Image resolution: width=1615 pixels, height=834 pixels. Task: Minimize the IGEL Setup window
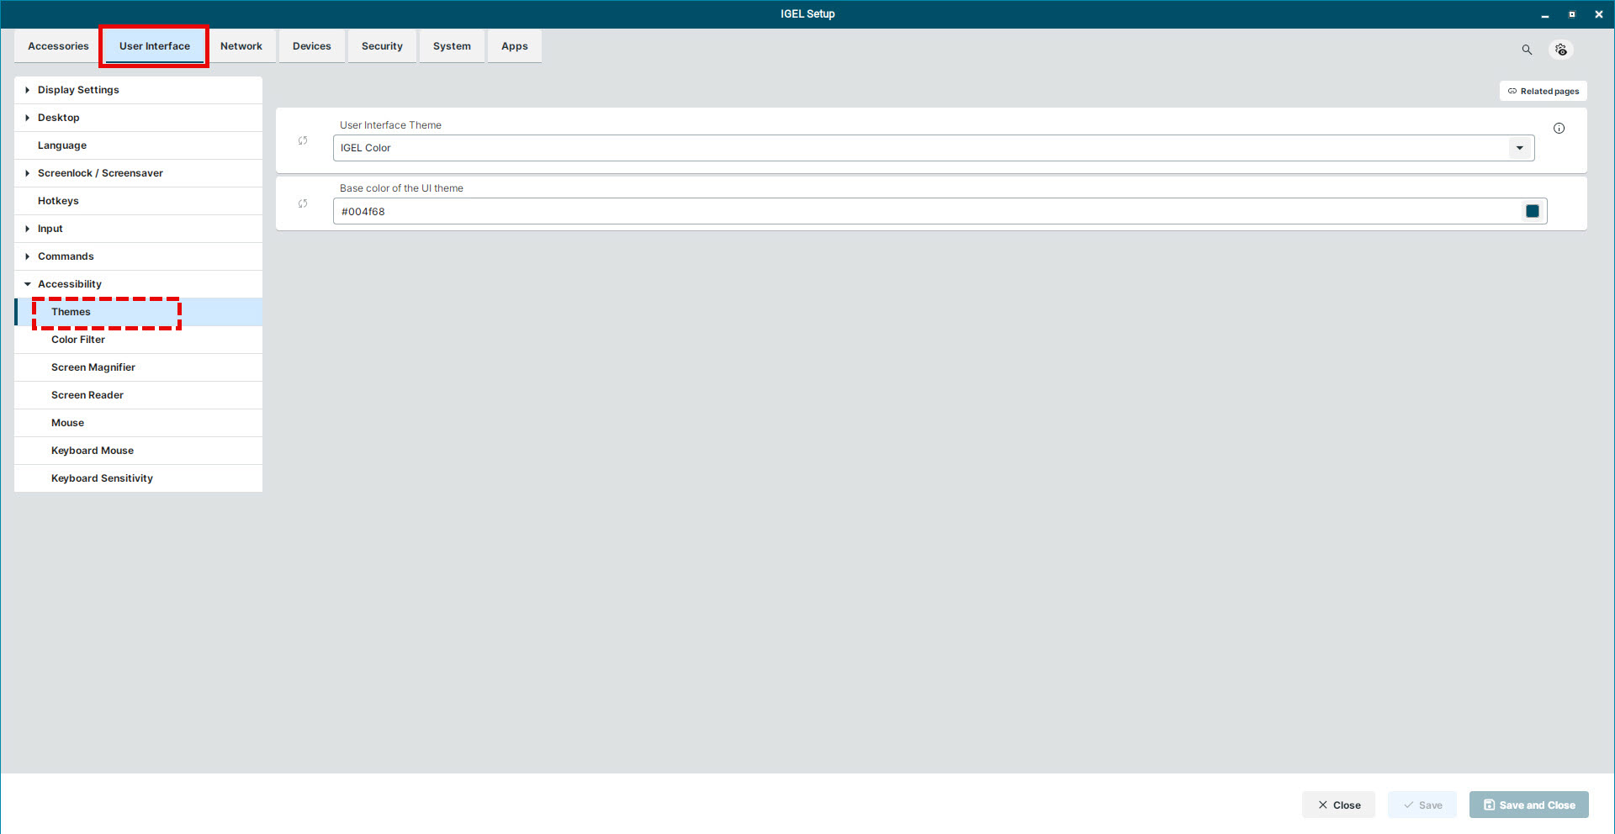(1545, 14)
